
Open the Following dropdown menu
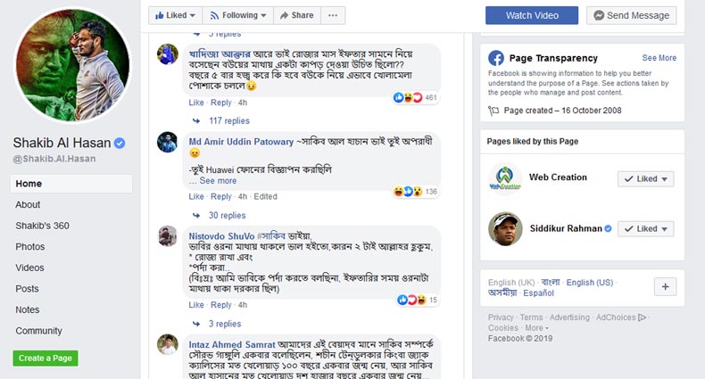[237, 15]
